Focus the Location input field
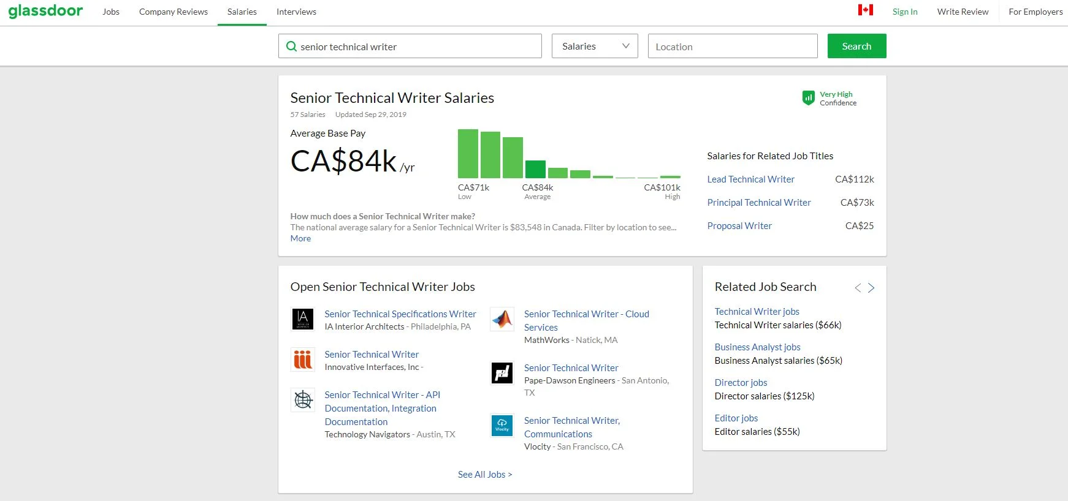Viewport: 1068px width, 501px height. 733,46
